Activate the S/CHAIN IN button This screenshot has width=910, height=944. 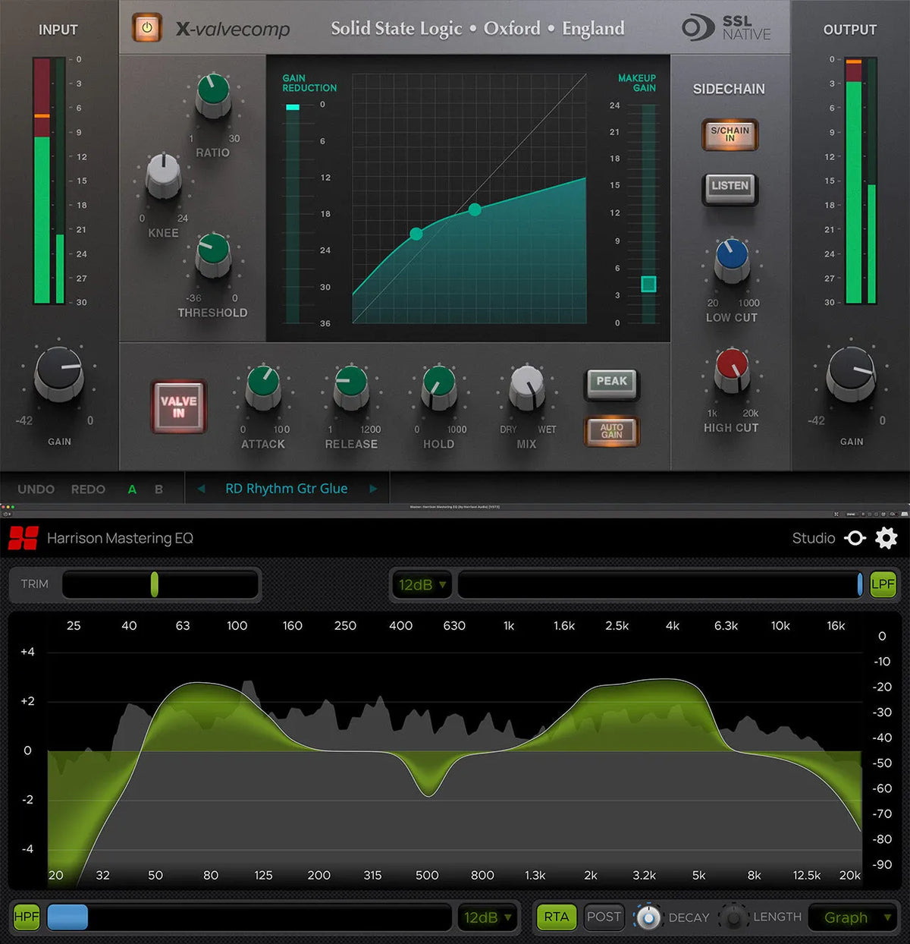click(730, 135)
